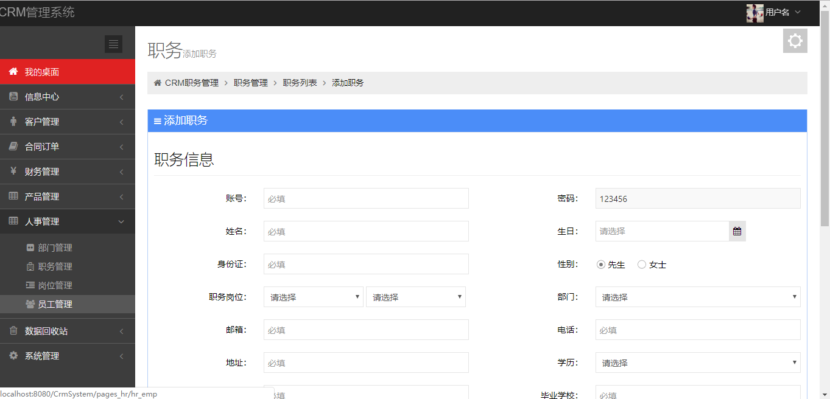Click the 岗位管理 indent icon
The image size is (830, 399).
click(30, 285)
